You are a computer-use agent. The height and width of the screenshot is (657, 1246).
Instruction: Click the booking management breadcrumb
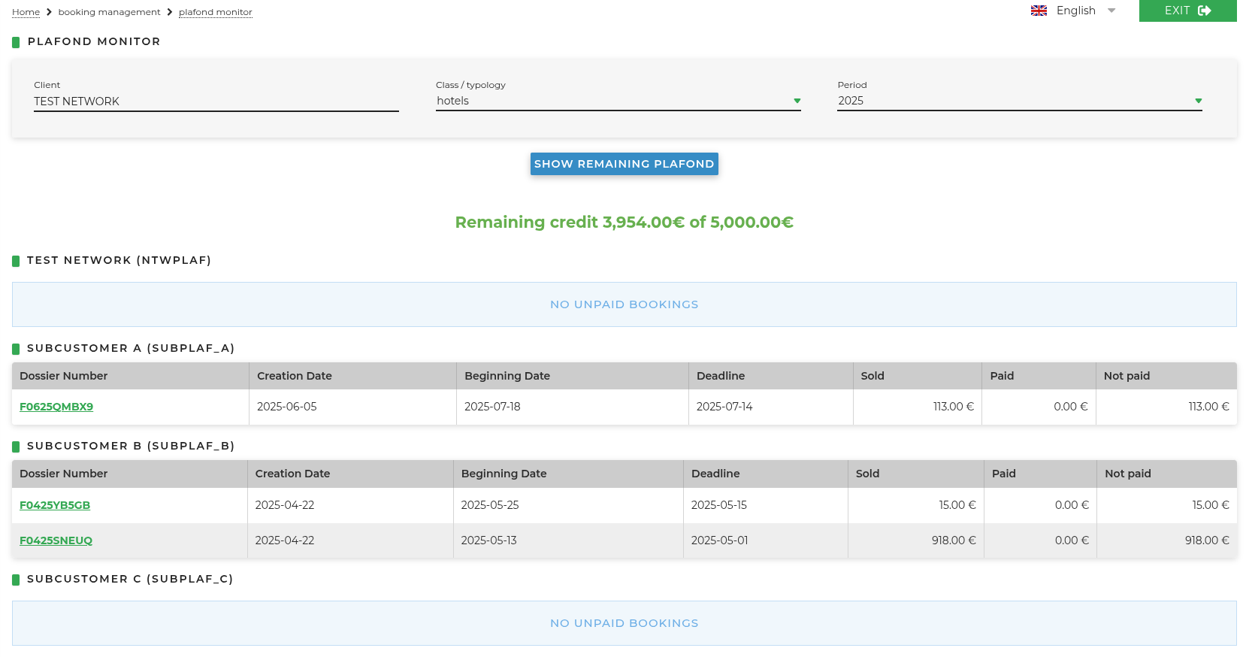(109, 12)
